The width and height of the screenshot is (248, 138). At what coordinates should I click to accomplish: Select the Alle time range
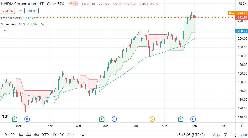pos(70,135)
